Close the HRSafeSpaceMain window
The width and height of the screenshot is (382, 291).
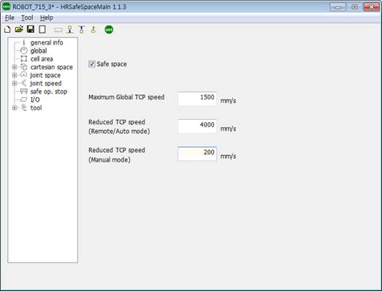click(372, 7)
